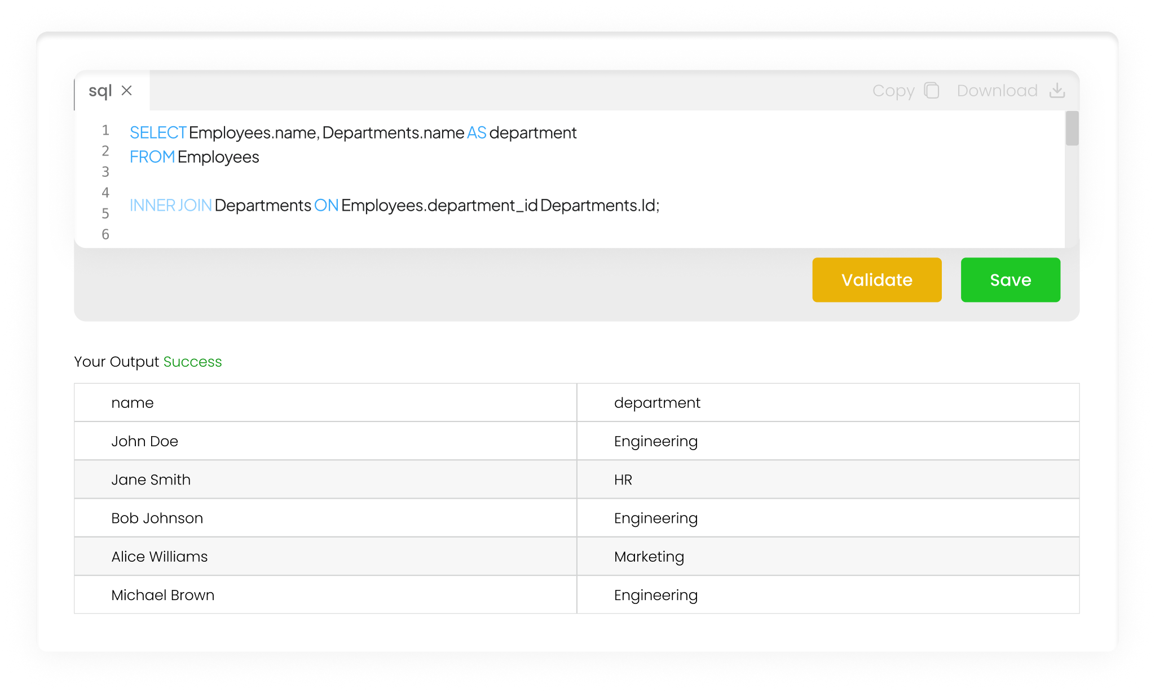Click the Success status text

[192, 362]
